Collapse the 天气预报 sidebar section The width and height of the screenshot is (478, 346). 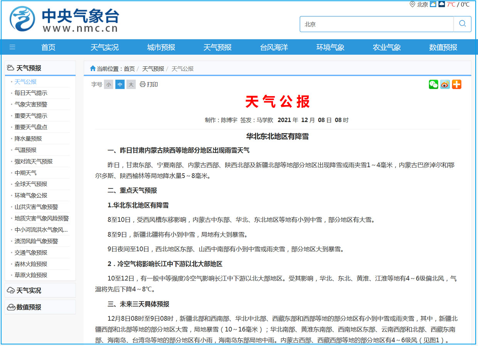click(x=29, y=68)
